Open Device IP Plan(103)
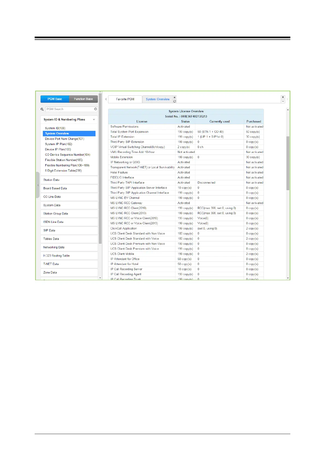Screen dimensions: 325x460 (x=58, y=149)
